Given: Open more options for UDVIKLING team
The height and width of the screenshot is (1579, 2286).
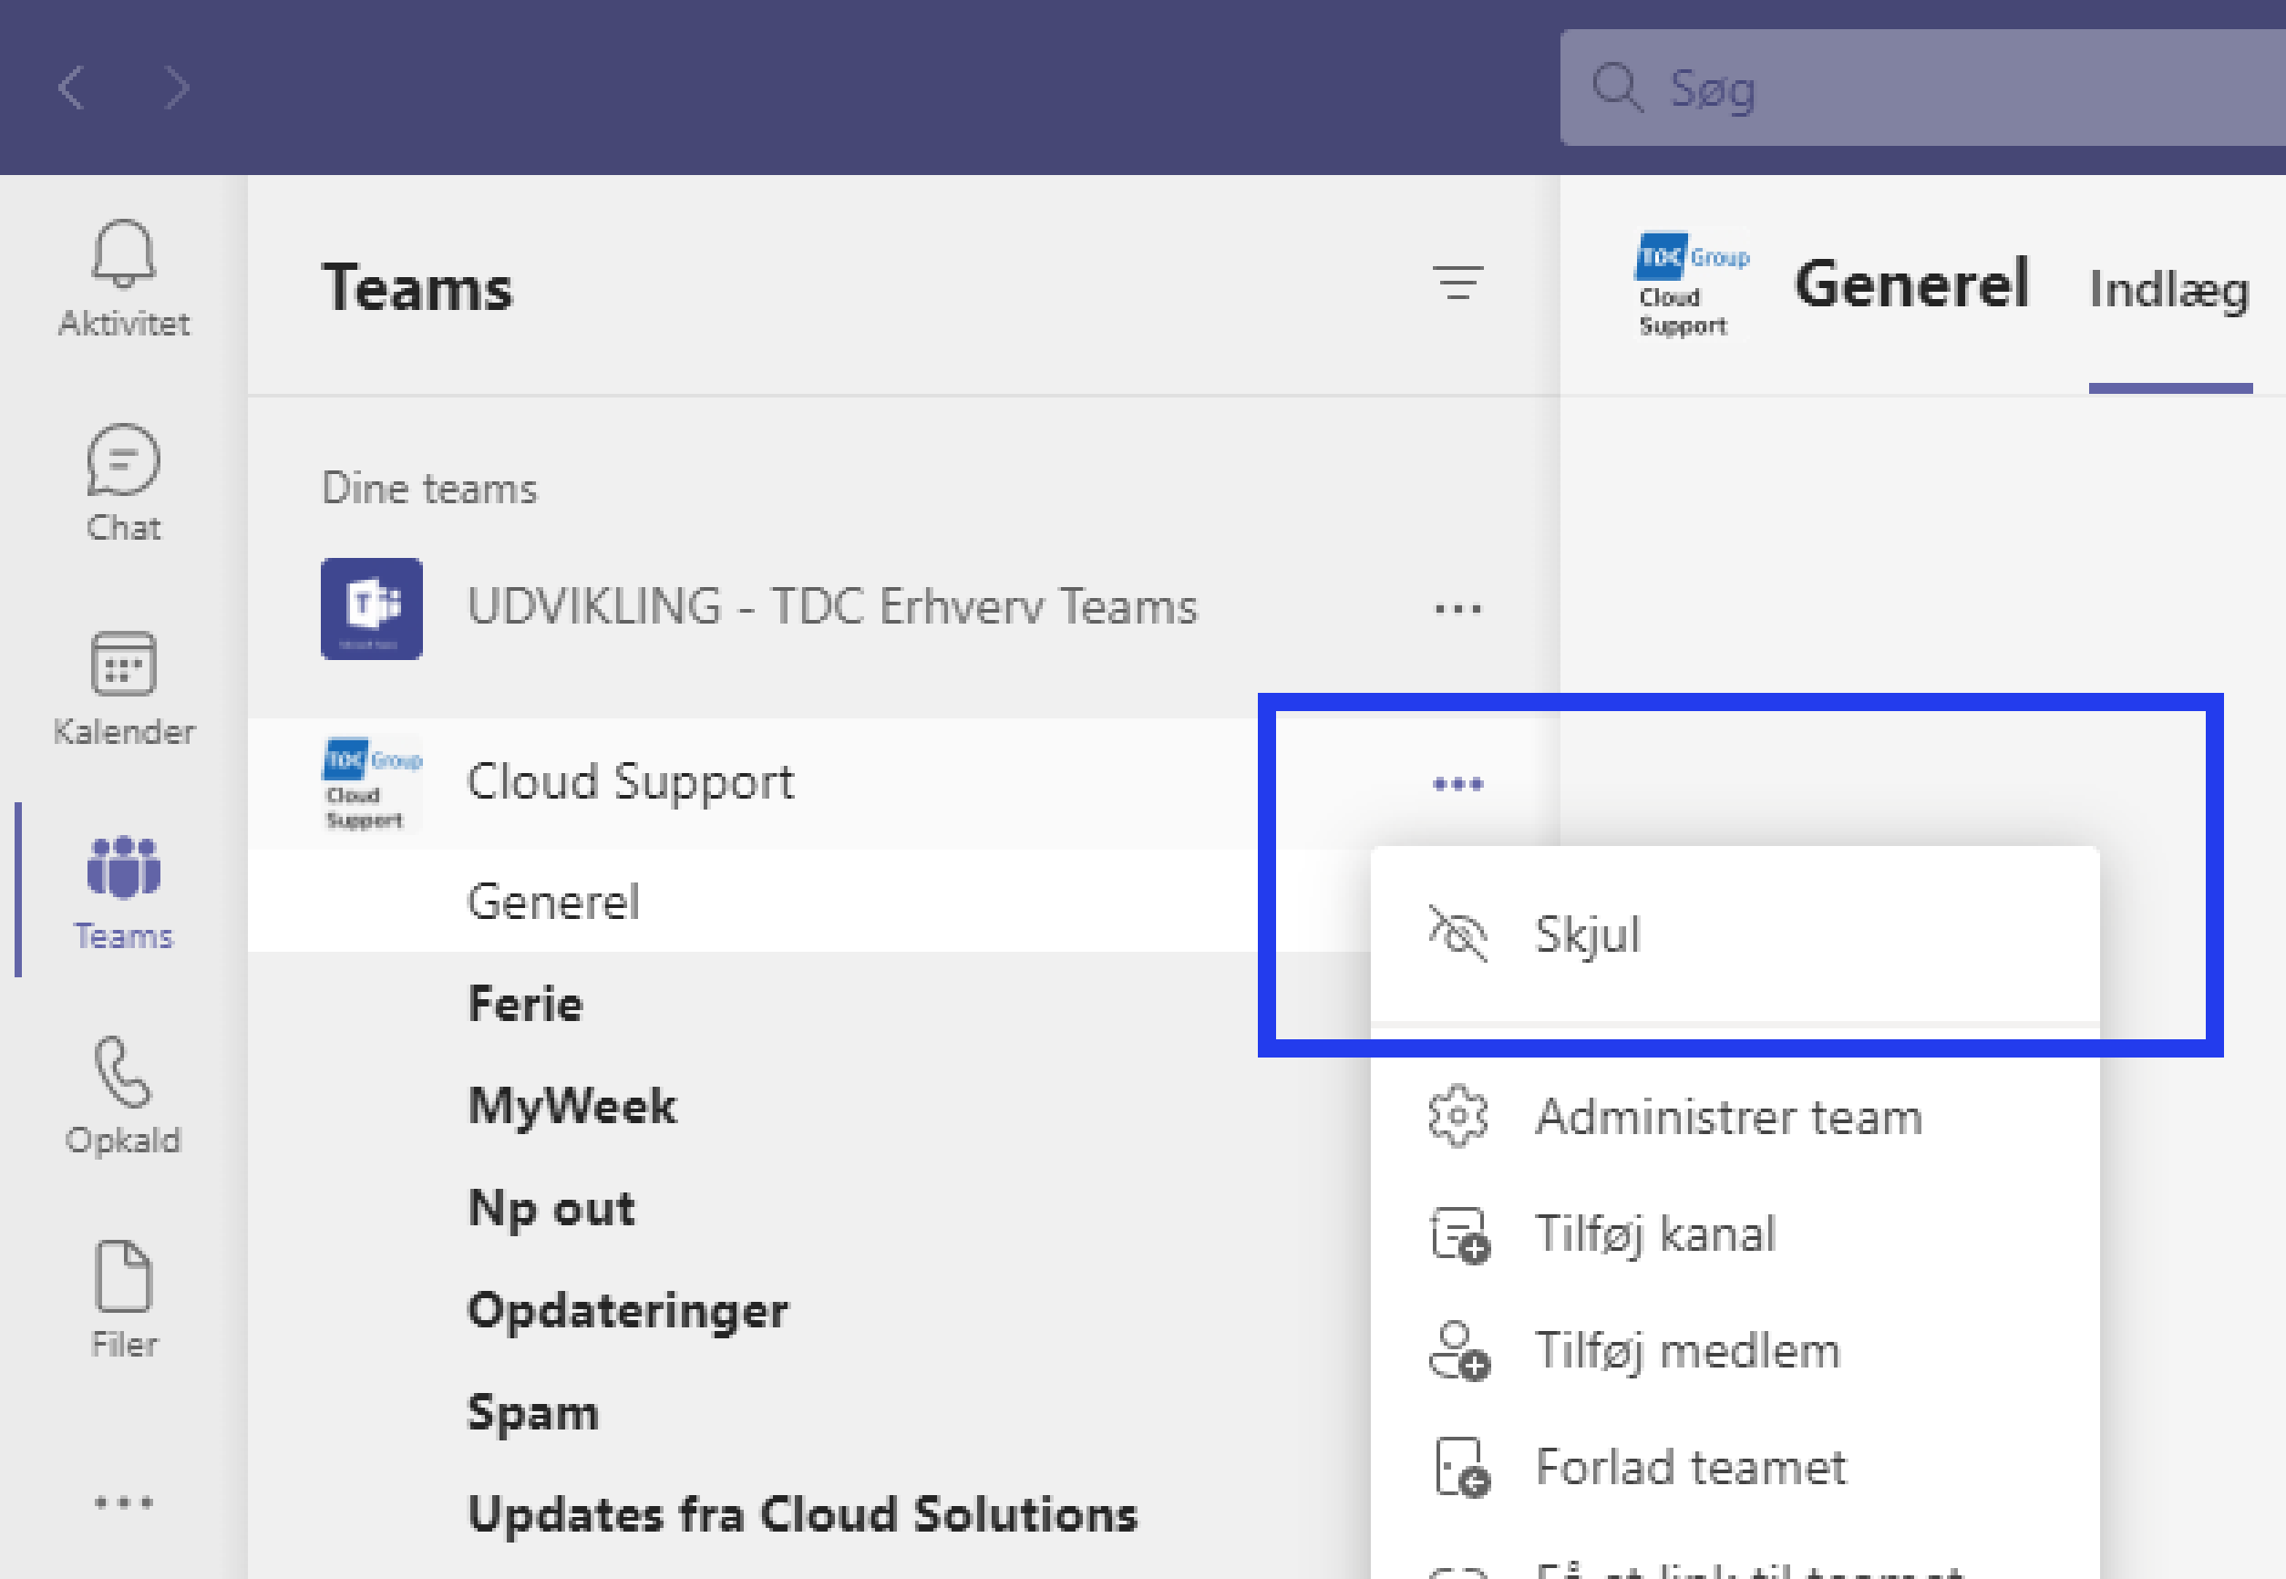Looking at the screenshot, I should point(1457,608).
